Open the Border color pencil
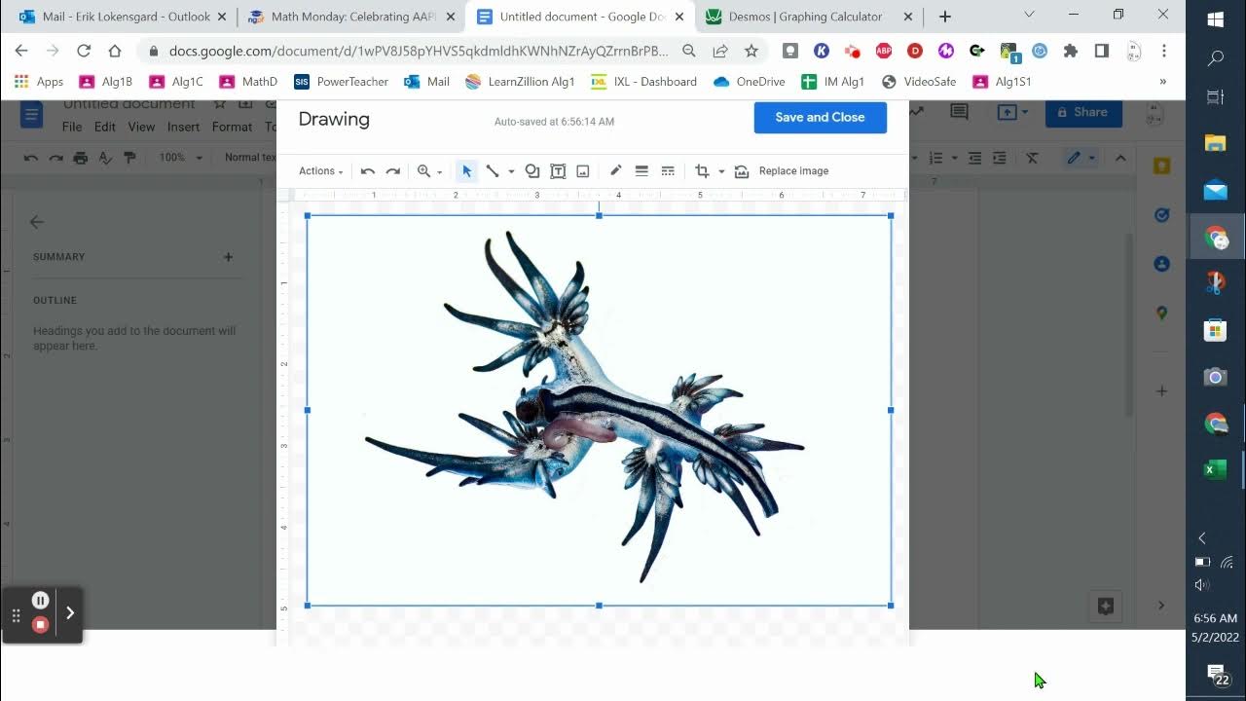This screenshot has height=701, width=1246. click(x=615, y=170)
